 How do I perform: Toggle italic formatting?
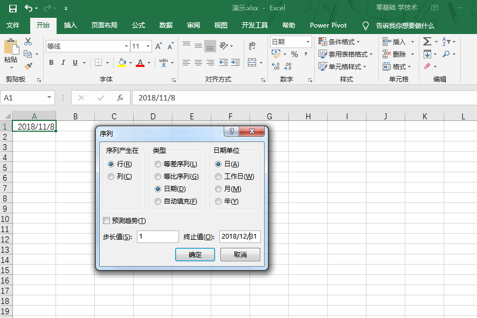tap(63, 63)
